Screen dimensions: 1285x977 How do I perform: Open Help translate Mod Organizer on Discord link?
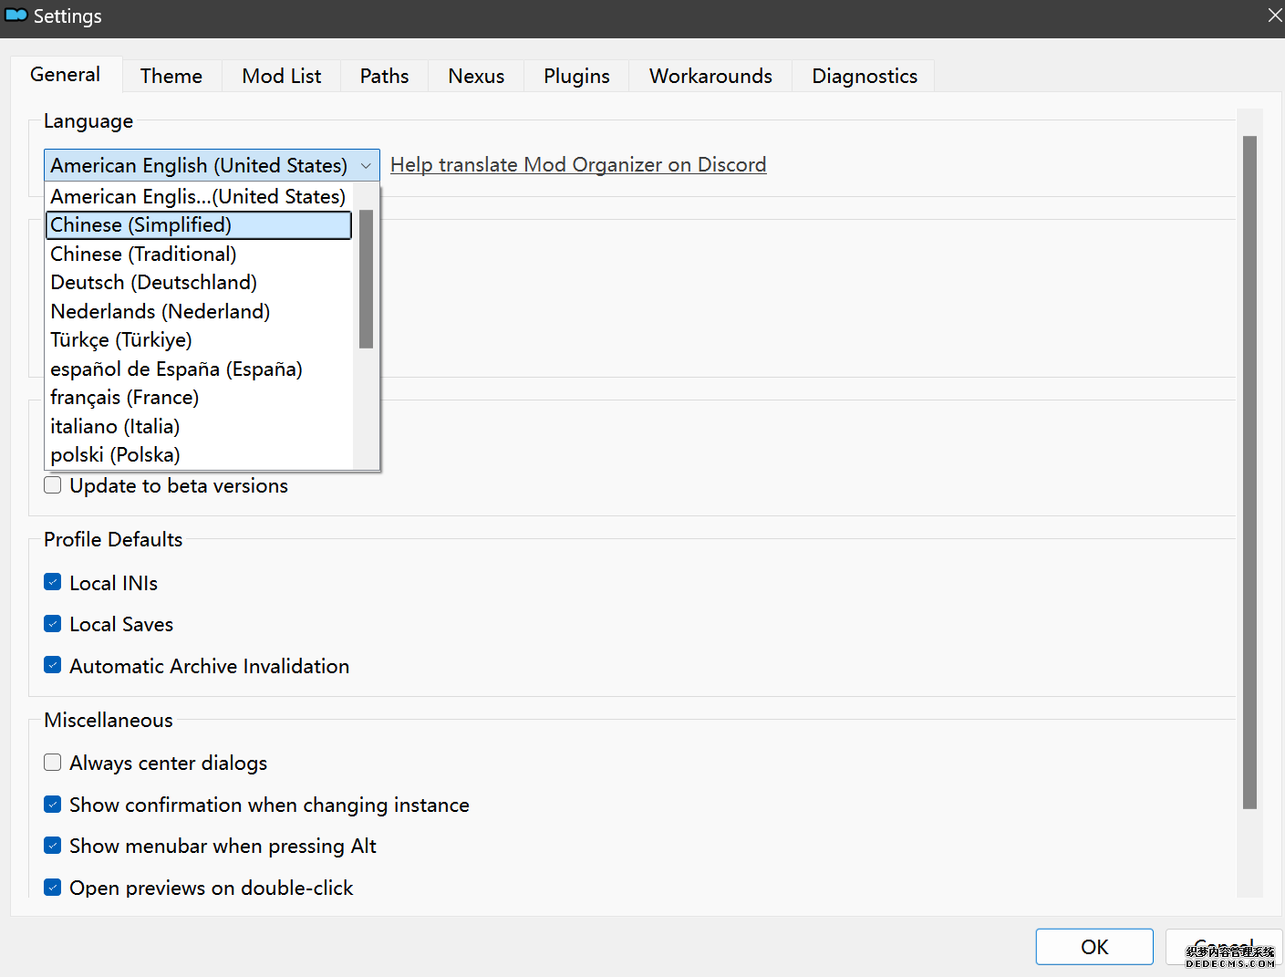coord(577,165)
